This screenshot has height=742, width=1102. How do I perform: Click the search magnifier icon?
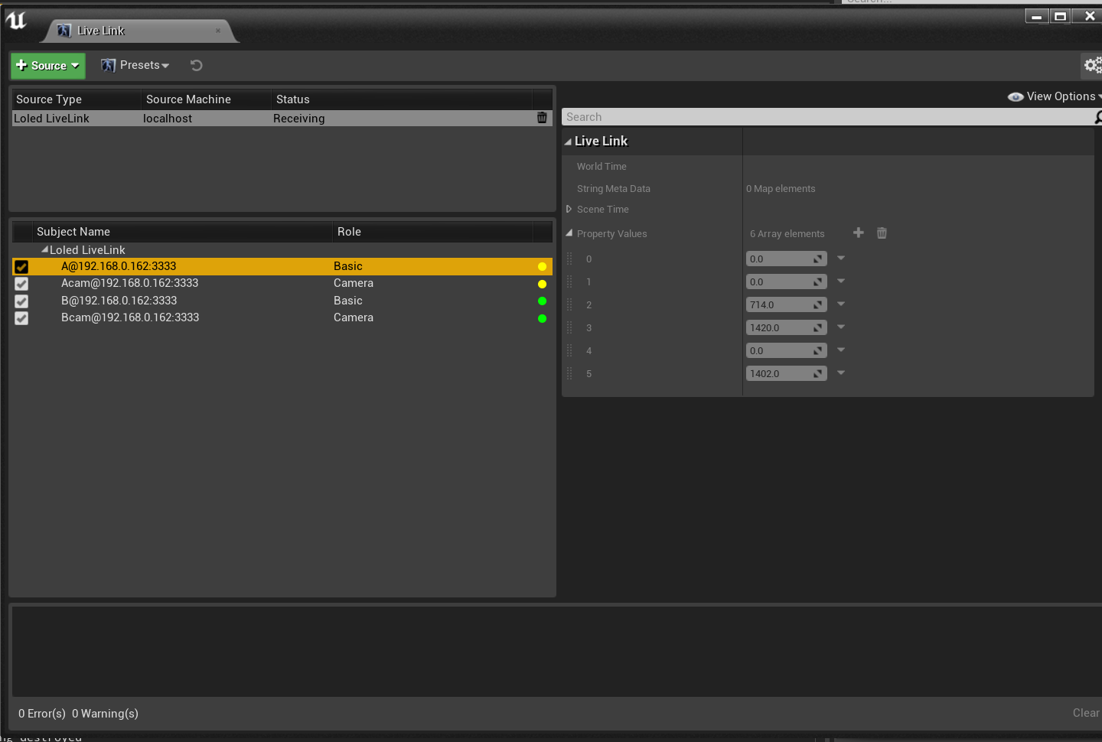click(1097, 117)
